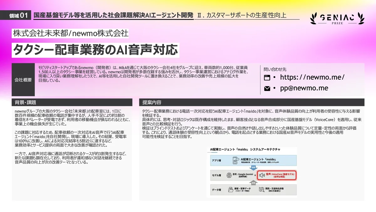Viewport: 376px width, 212px height.
Task: Click the 株式会社未来都/newmo株式会社 company name
Action: tap(70, 33)
